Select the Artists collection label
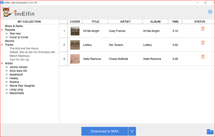215x137 pixels. [9, 63]
